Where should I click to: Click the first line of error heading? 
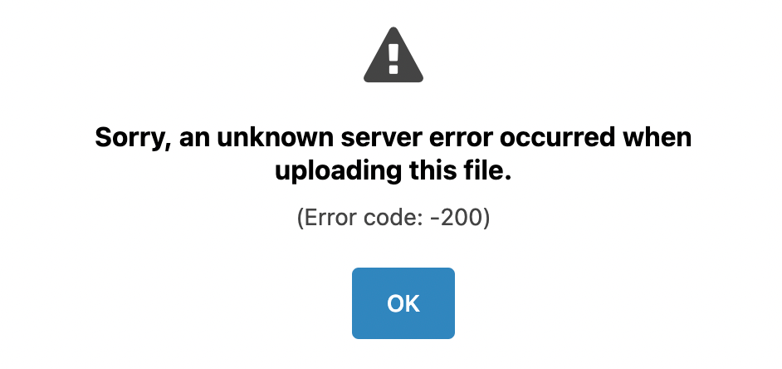(x=393, y=138)
